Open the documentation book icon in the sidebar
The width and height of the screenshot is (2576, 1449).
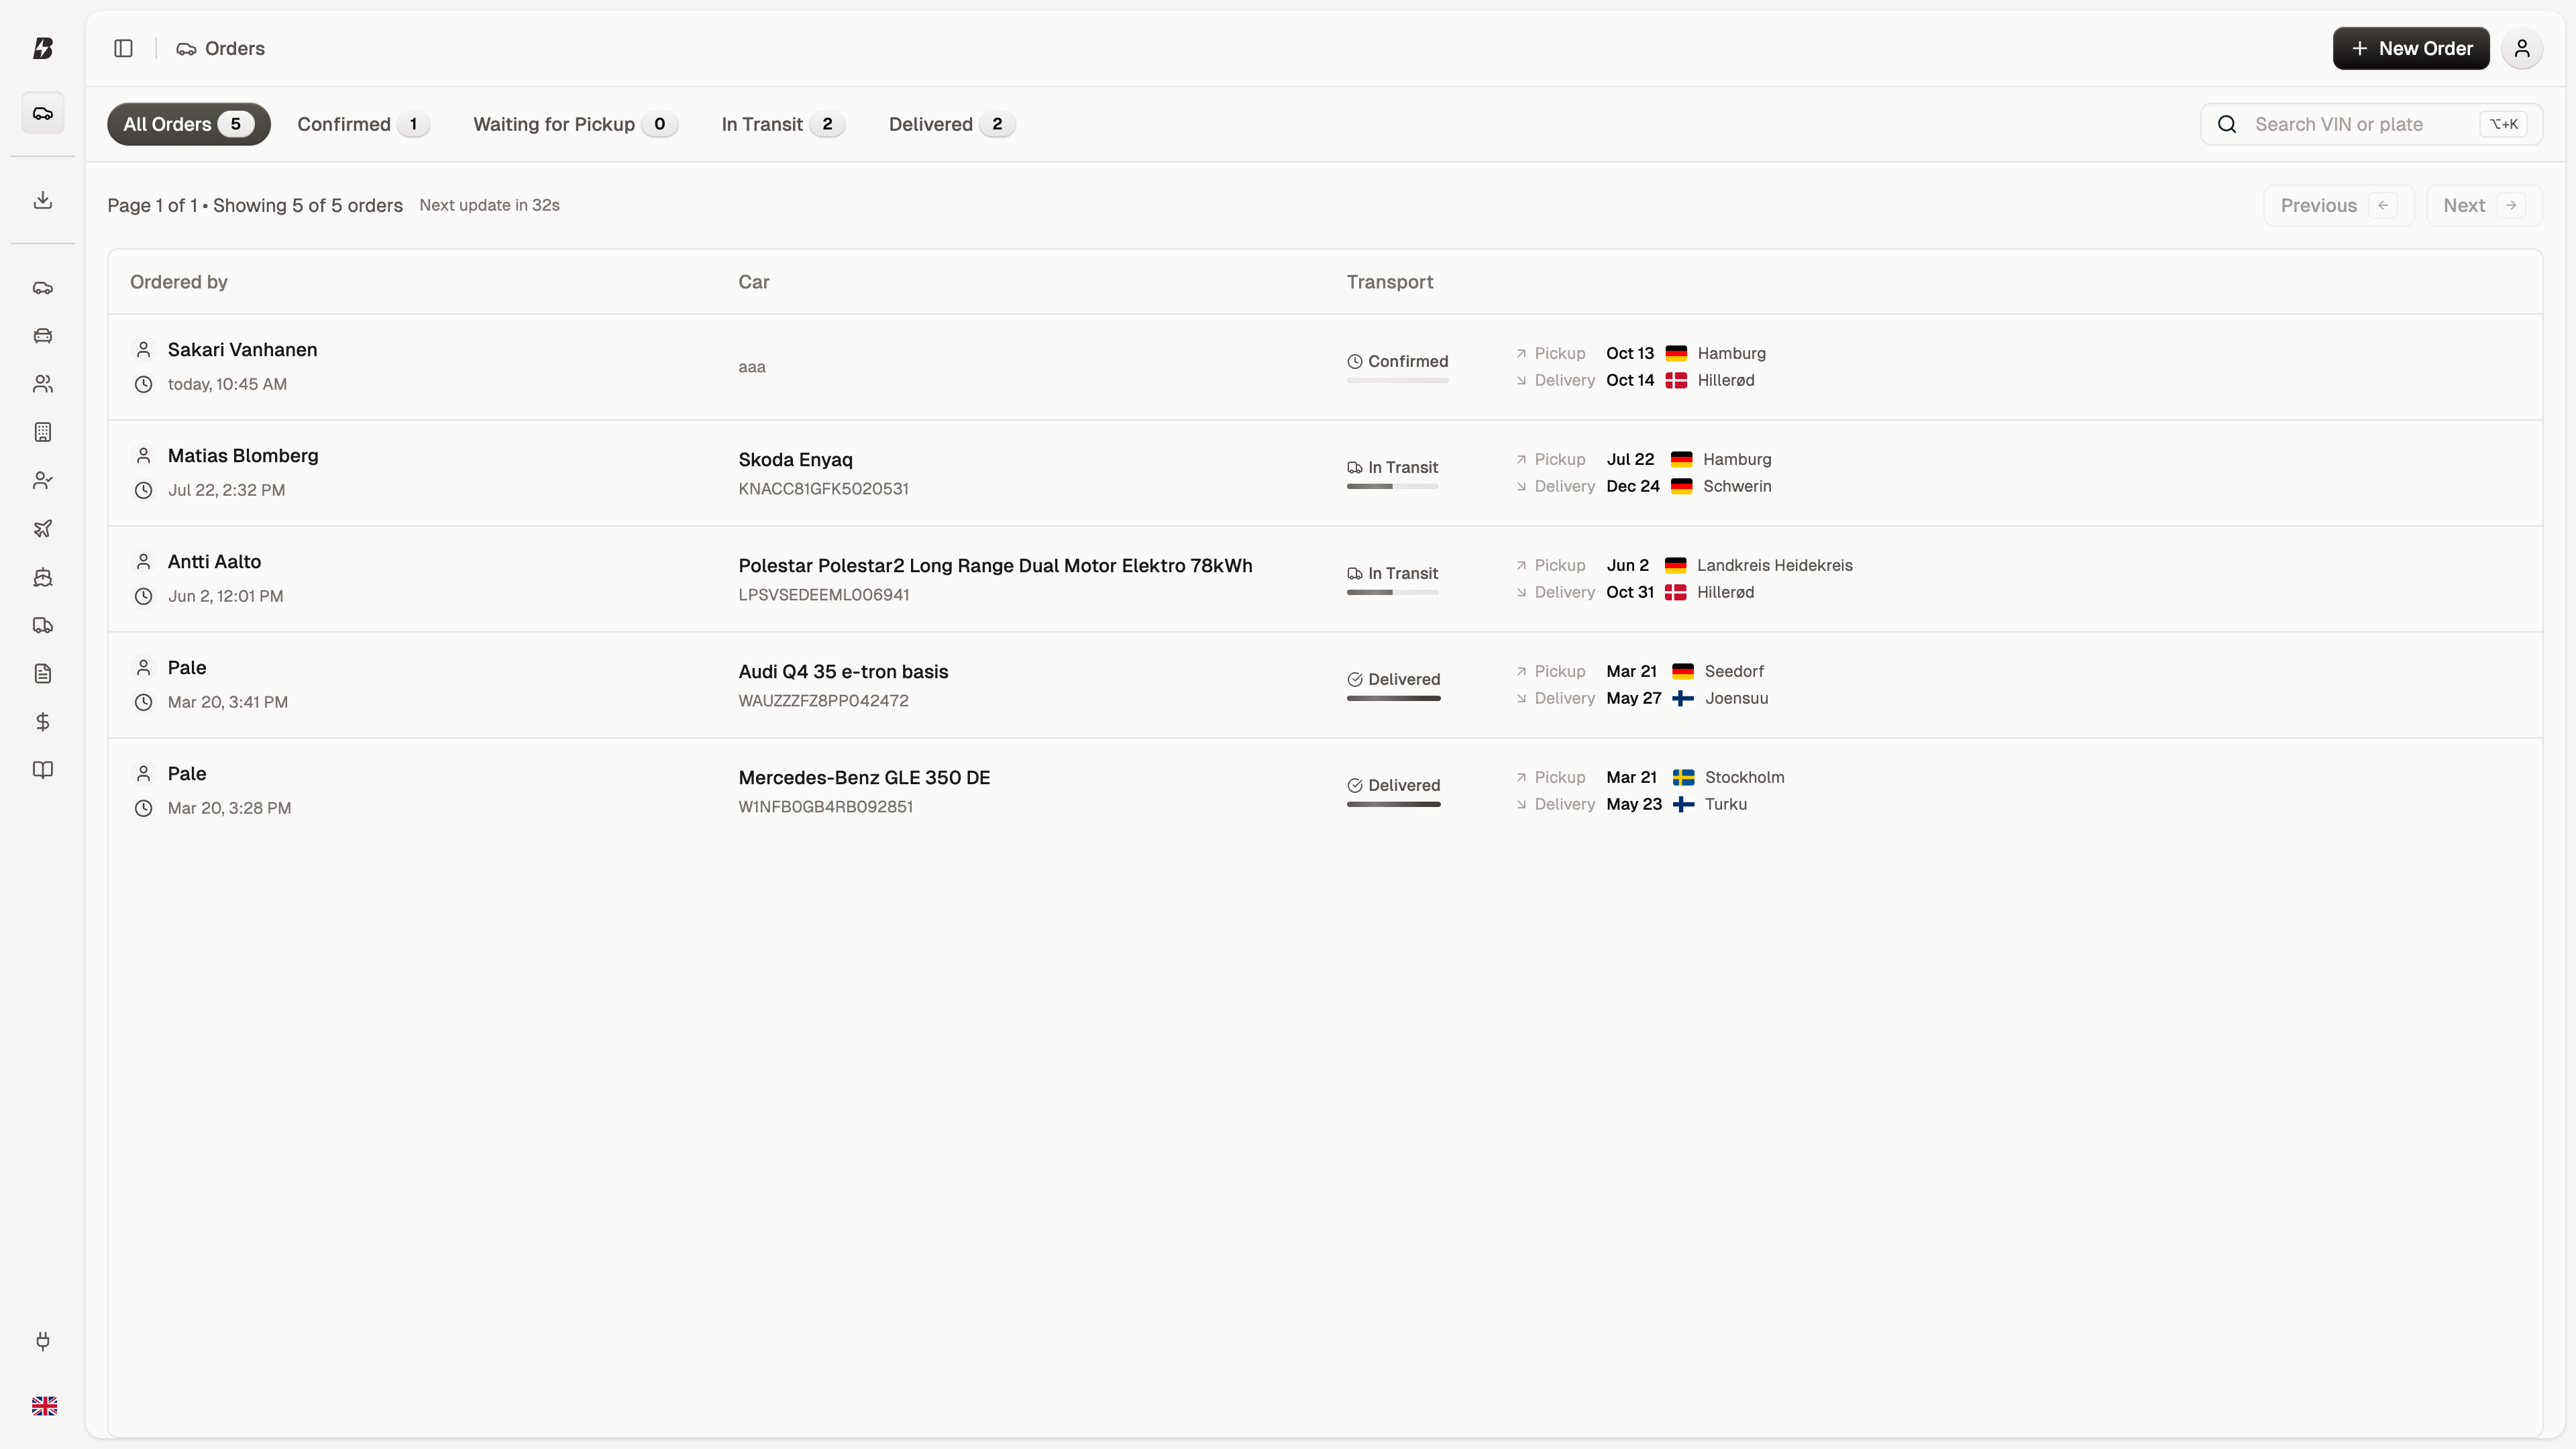42,769
